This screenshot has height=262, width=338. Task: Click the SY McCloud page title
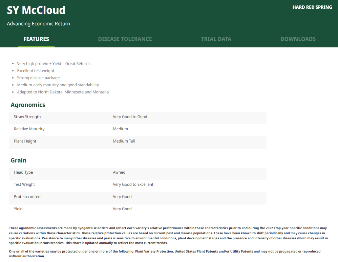36,10
